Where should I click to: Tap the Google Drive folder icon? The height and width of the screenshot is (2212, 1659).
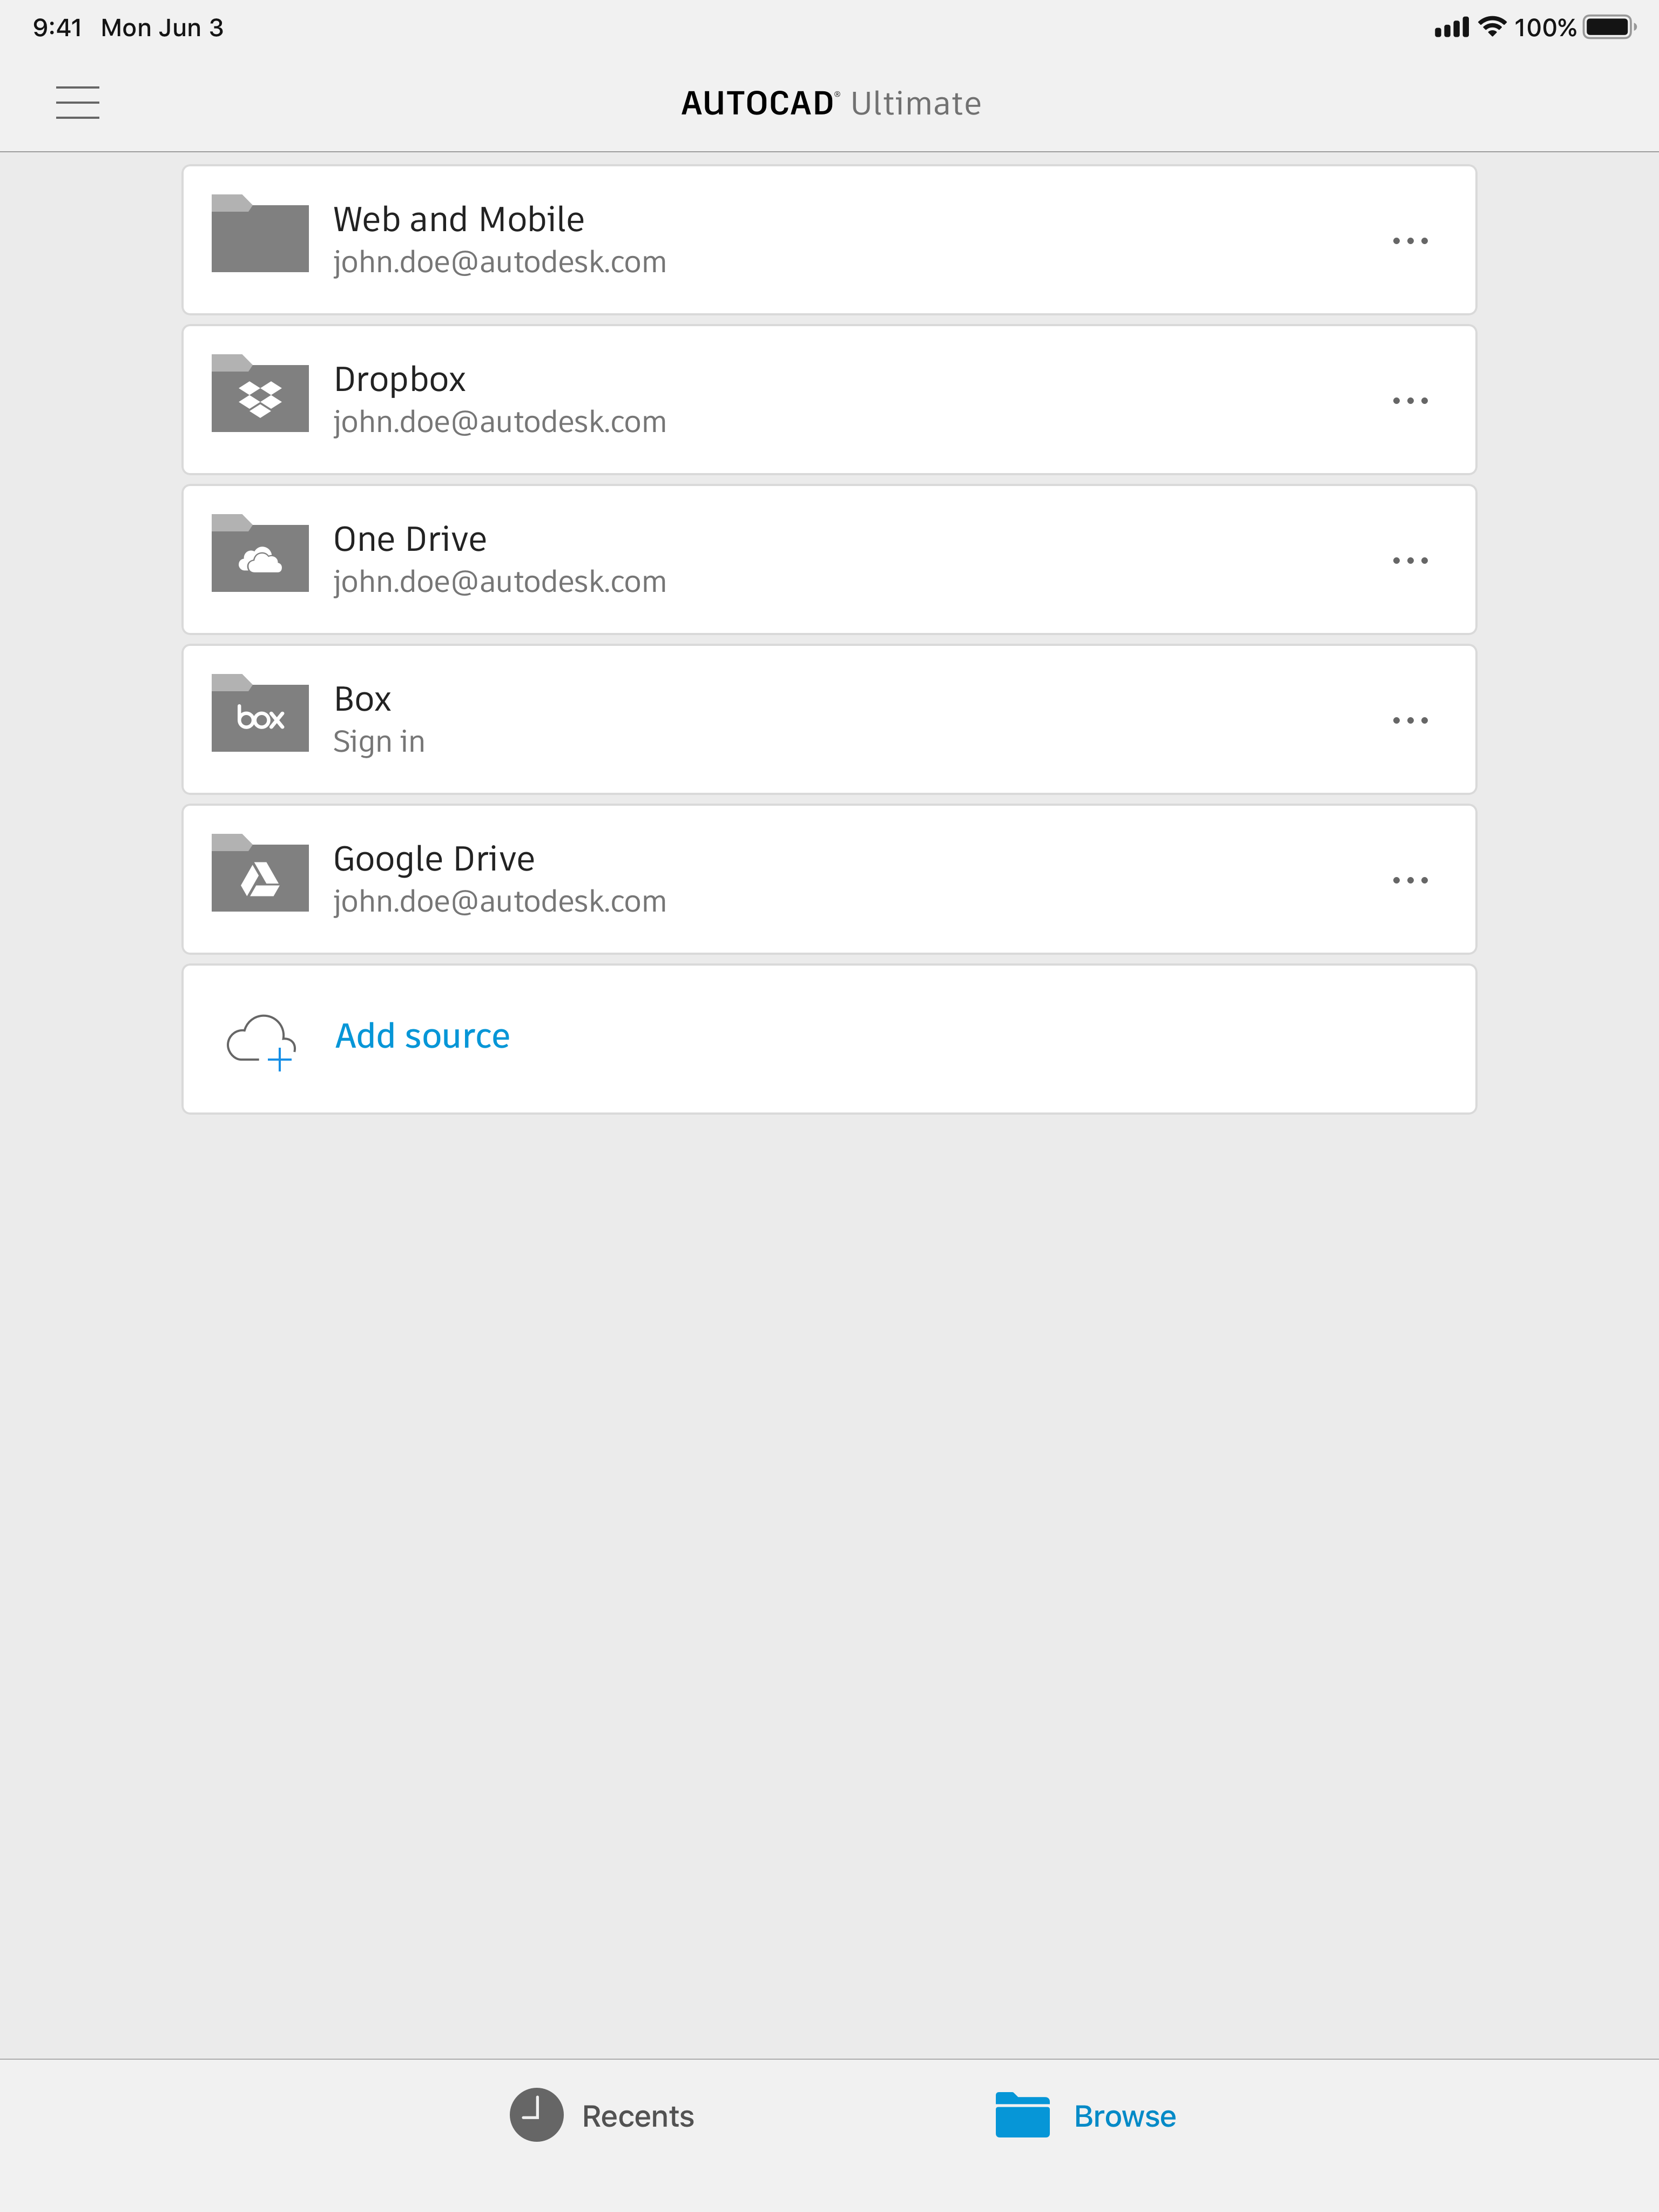click(260, 873)
